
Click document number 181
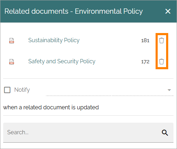(x=145, y=41)
